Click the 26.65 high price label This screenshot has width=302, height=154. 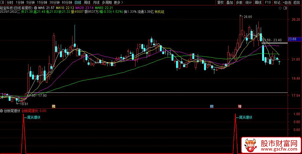coord(248,17)
